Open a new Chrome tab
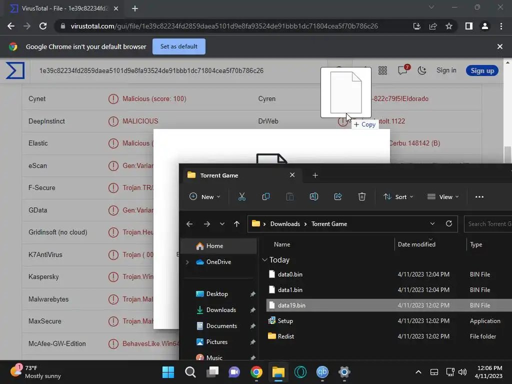The image size is (512, 384). [135, 8]
